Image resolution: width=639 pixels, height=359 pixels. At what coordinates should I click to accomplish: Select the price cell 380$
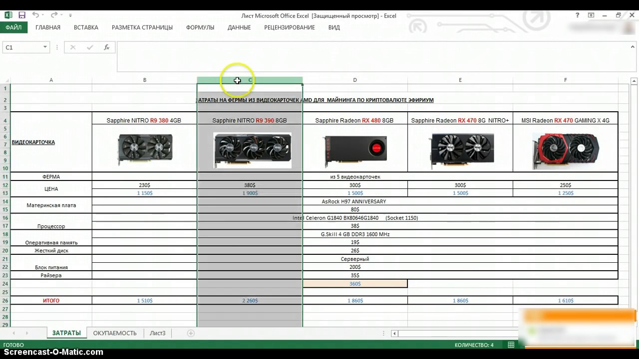point(250,185)
